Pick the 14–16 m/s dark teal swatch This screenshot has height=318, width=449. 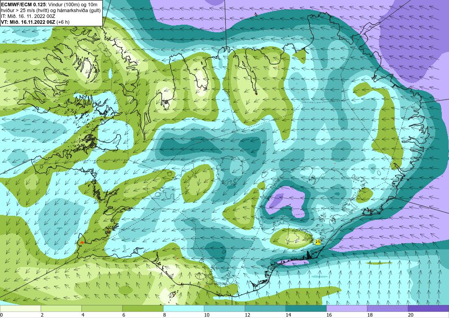coord(306,309)
